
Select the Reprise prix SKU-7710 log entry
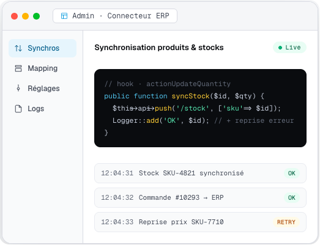tap(200, 222)
